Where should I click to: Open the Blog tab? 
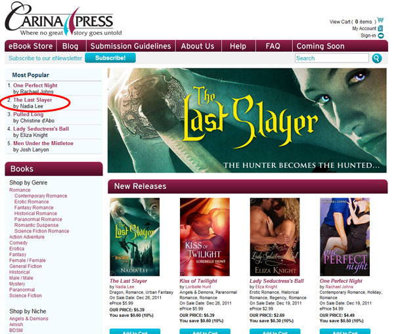70,46
